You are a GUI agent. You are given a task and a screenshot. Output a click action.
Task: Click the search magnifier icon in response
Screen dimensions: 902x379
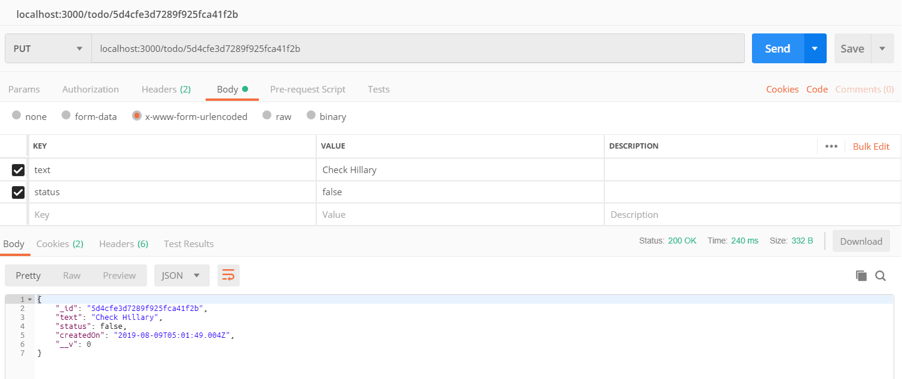click(x=880, y=275)
